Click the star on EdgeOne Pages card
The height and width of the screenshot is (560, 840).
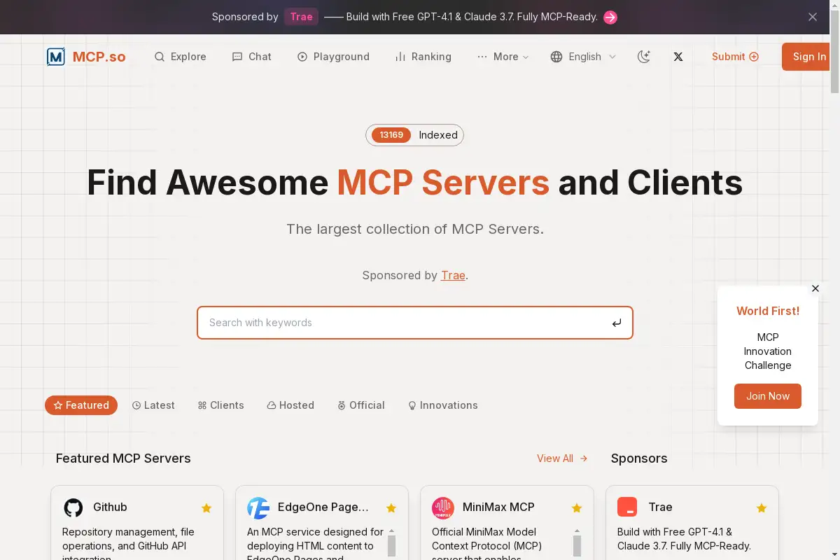[x=391, y=508]
